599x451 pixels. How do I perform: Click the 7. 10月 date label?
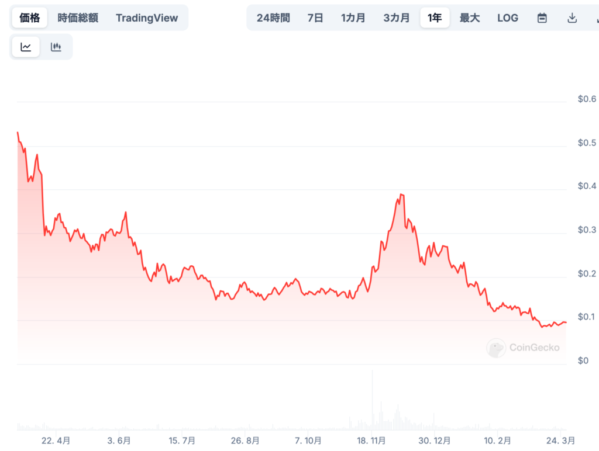[308, 441]
